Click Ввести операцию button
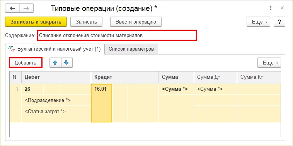Image resolution: width=293 pixels, height=146 pixels. tap(136, 22)
